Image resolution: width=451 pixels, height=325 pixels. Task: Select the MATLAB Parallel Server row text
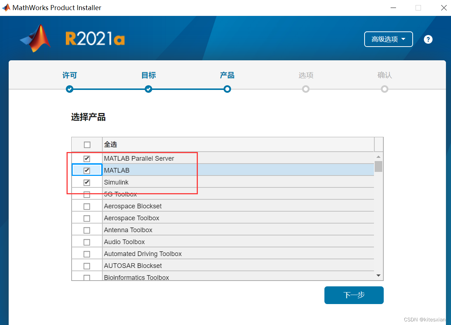139,159
